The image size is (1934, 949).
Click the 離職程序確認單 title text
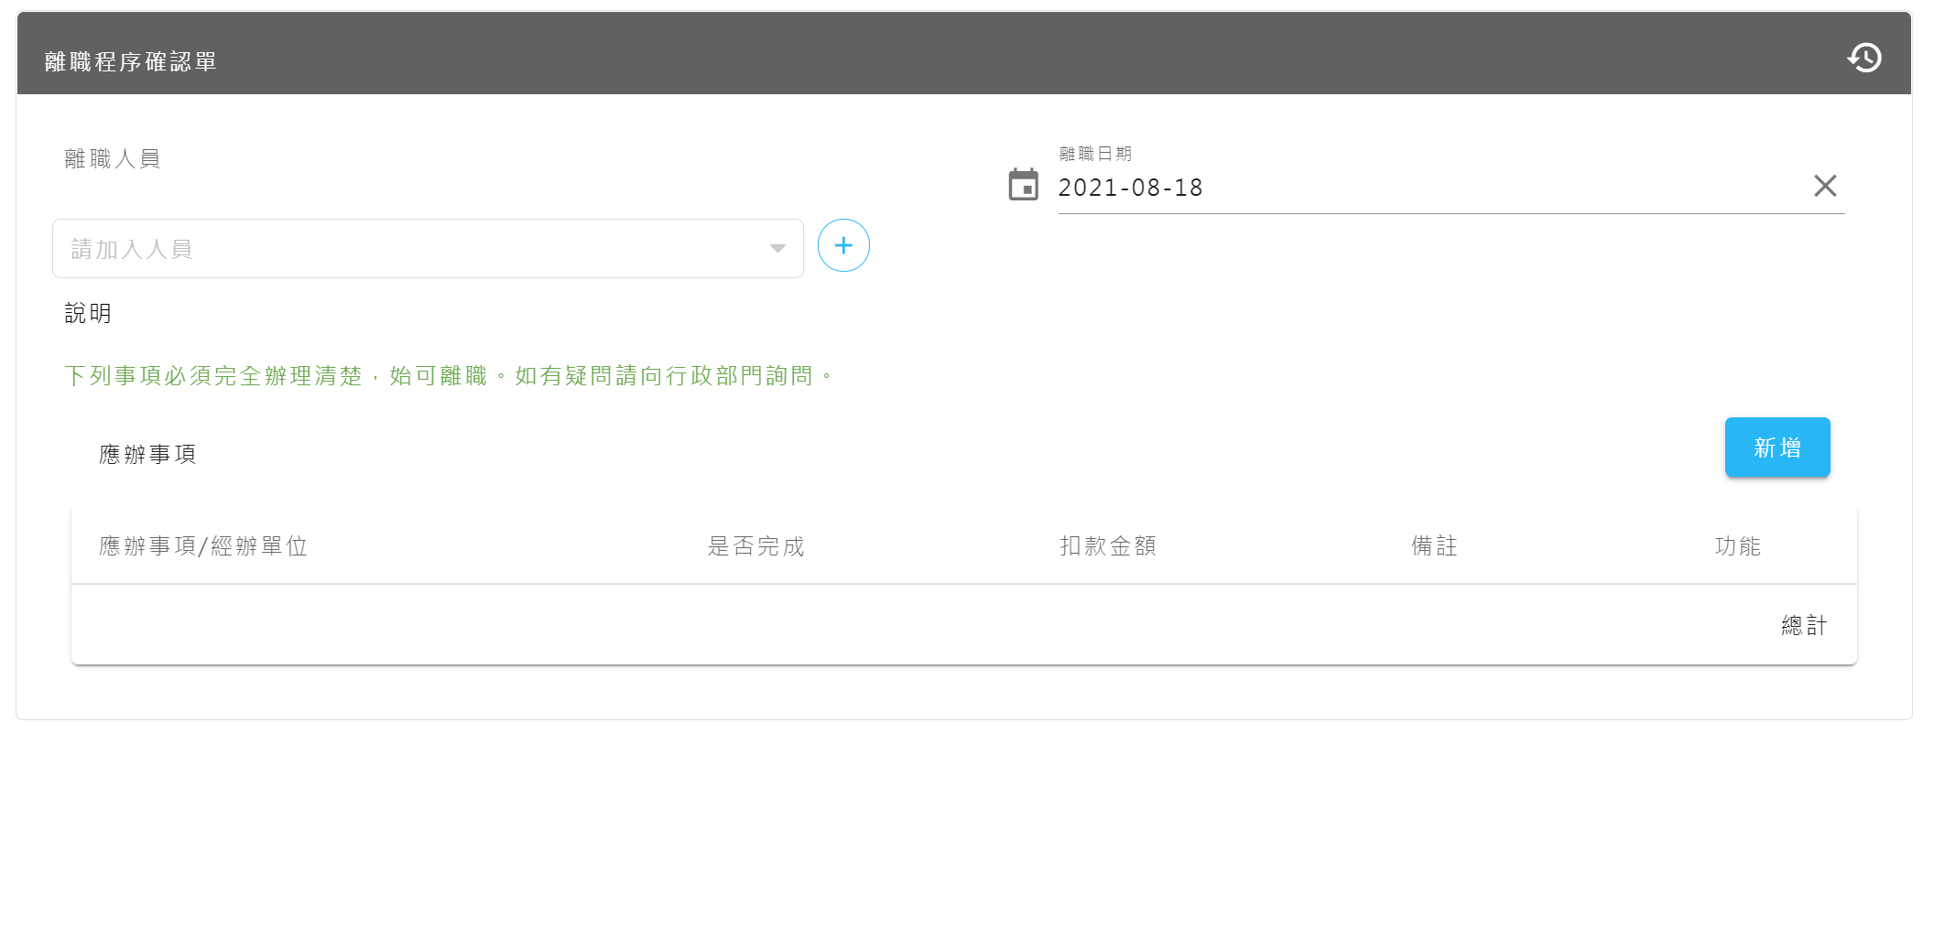(x=131, y=61)
